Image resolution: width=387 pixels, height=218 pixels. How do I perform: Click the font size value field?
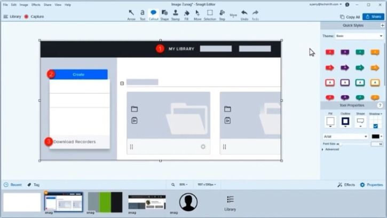point(377,144)
